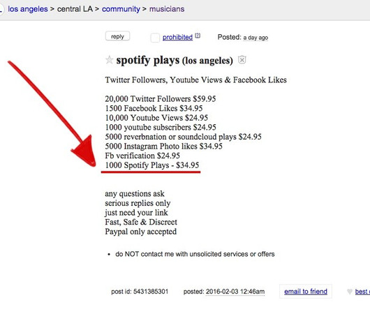370x309 pixels.
Task: Open the musicians breadcrumb category
Action: pos(167,9)
